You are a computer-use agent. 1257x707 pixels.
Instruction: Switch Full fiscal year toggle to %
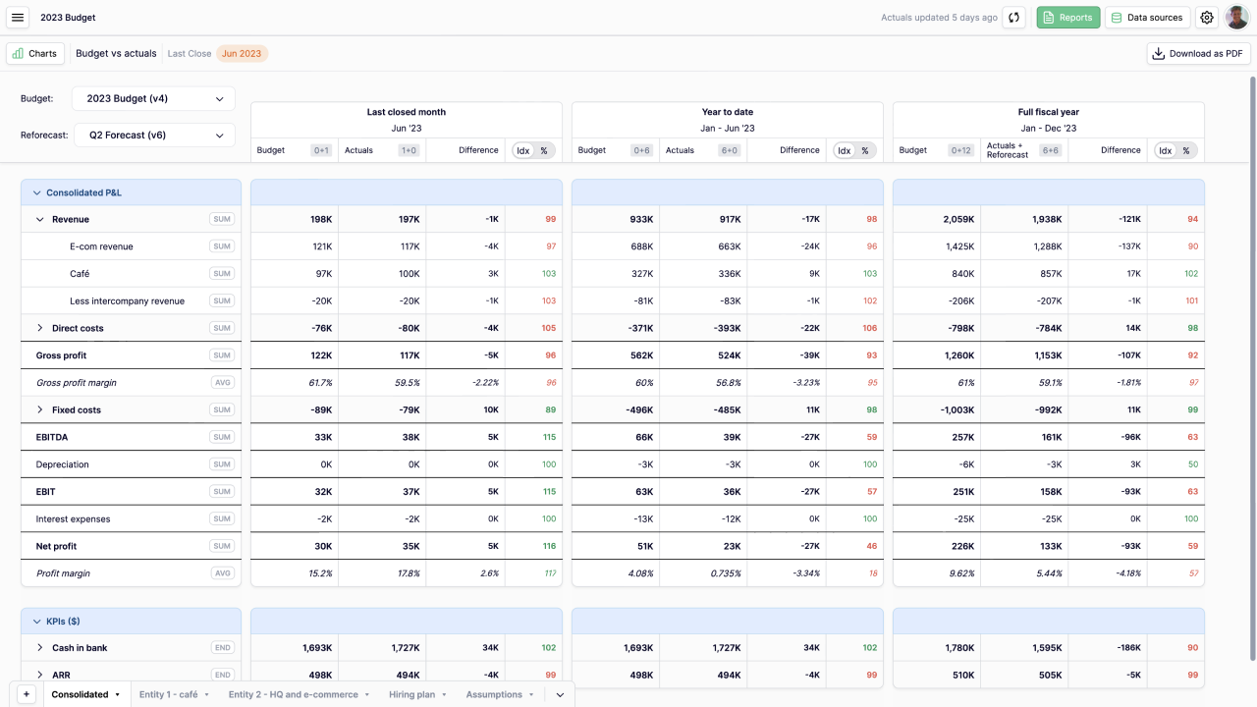(1186, 150)
